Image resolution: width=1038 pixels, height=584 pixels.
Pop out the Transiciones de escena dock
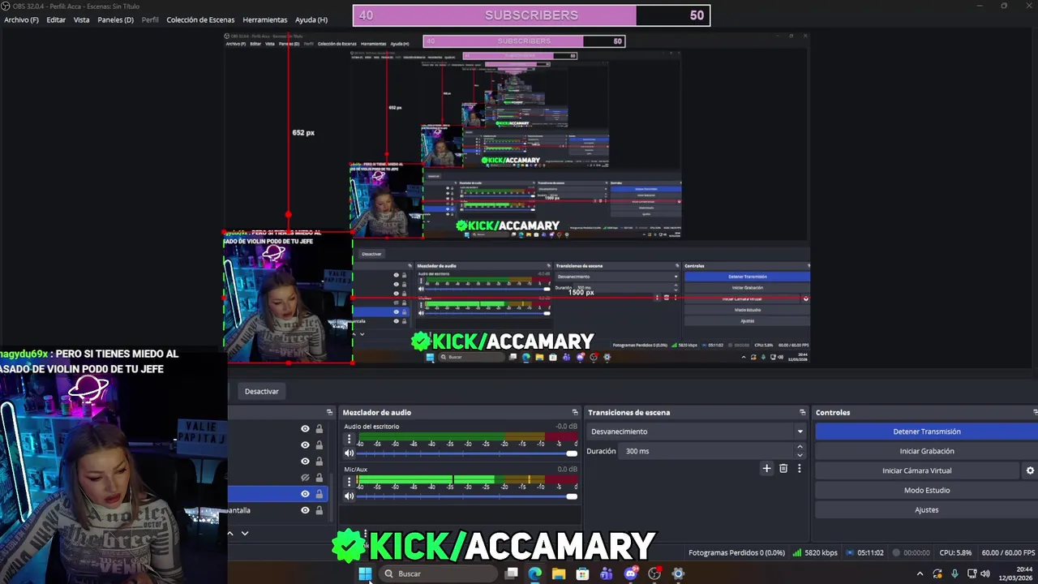click(x=803, y=412)
